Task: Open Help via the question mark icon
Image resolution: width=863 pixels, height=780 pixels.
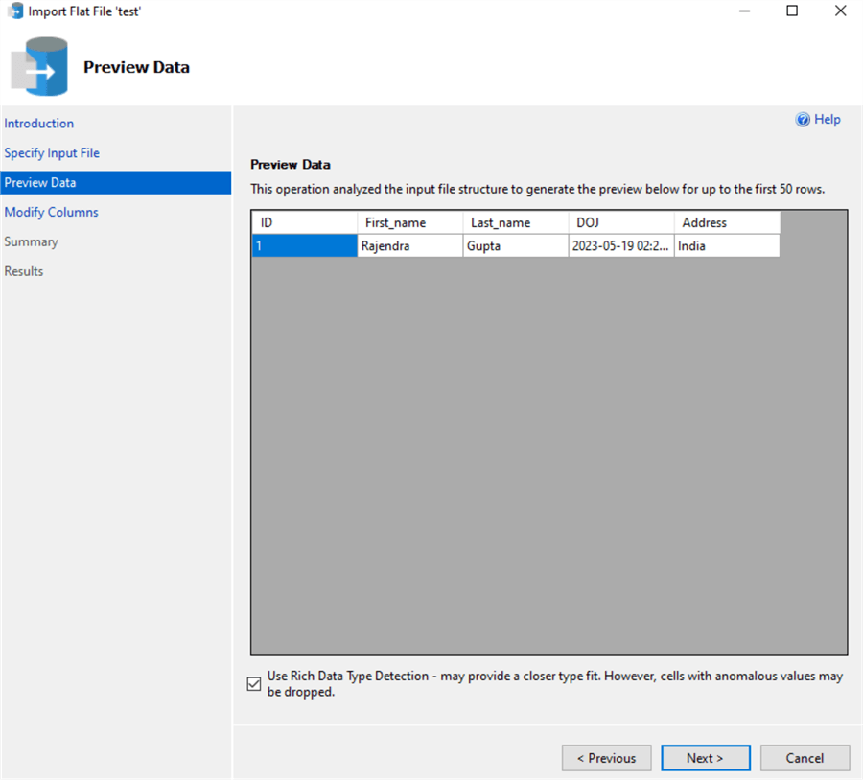Action: 804,119
